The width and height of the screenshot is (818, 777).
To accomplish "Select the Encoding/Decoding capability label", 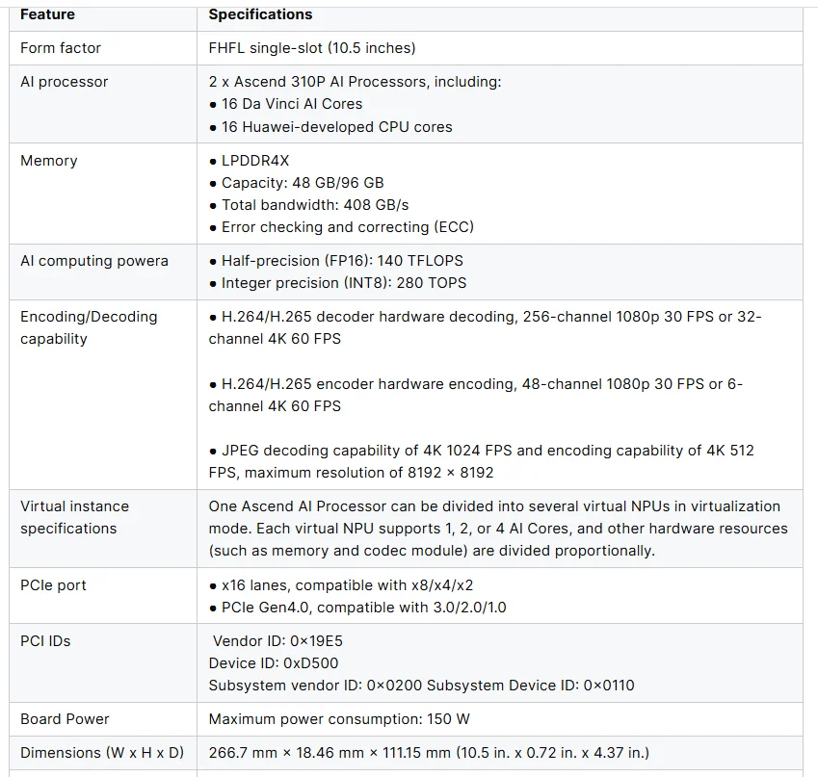I will 89,327.
